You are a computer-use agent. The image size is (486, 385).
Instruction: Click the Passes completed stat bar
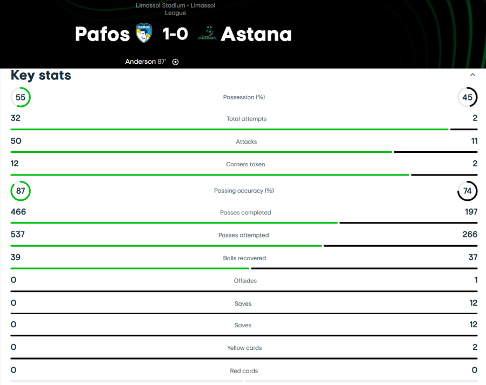tap(244, 223)
